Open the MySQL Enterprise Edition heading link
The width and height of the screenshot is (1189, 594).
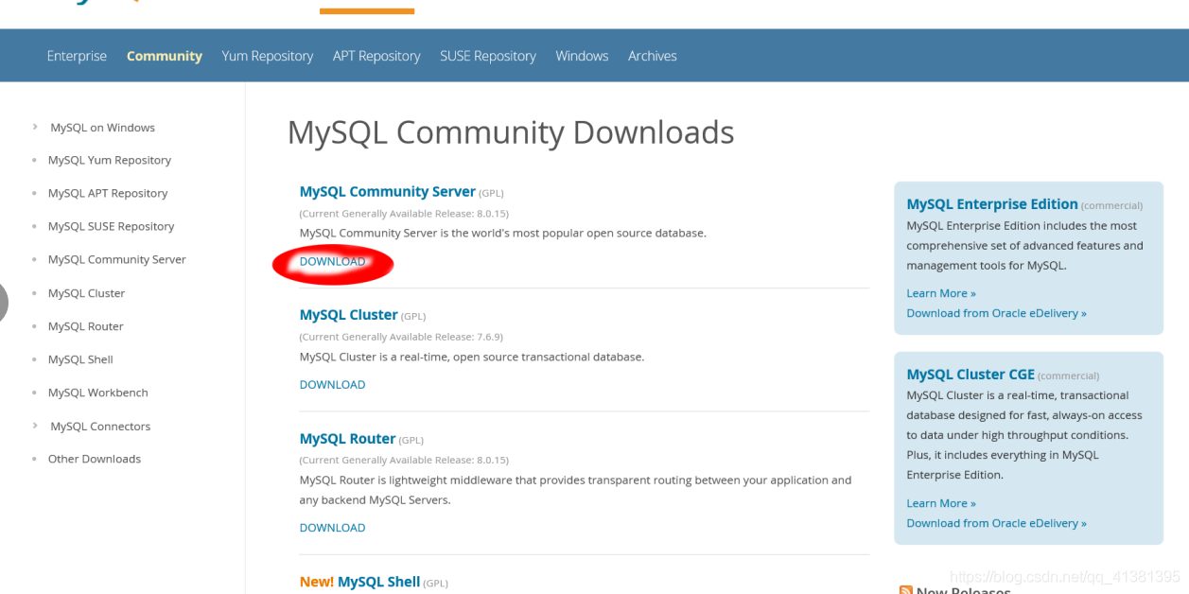click(x=991, y=204)
